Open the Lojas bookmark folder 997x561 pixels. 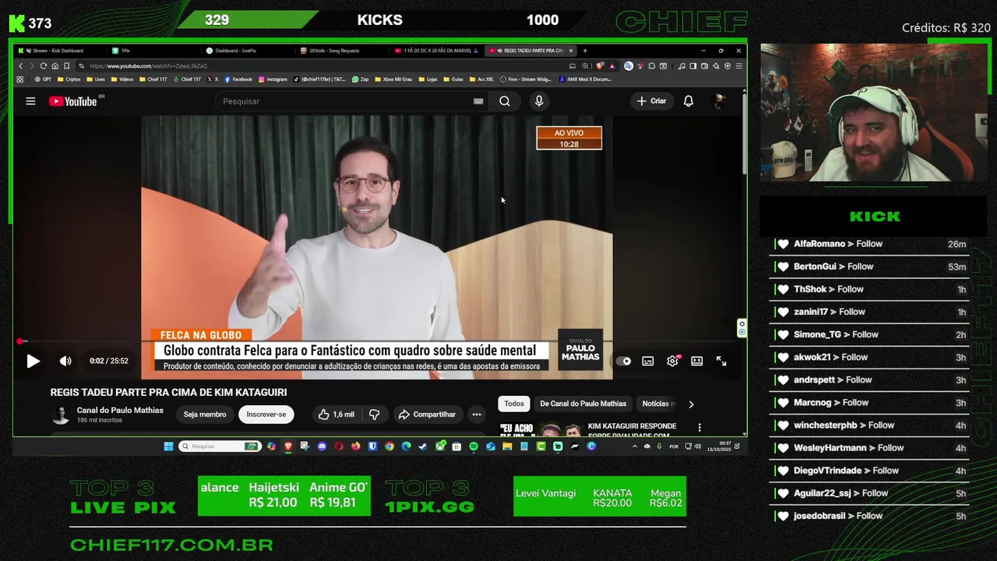[428, 79]
